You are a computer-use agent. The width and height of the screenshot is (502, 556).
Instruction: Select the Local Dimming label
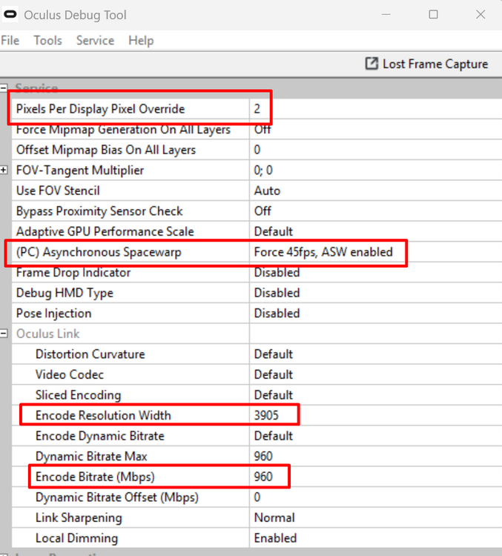(x=76, y=538)
